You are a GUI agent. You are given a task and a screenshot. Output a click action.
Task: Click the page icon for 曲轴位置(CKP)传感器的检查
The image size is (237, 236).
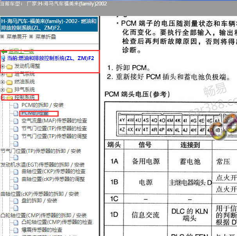[x=16, y=172]
